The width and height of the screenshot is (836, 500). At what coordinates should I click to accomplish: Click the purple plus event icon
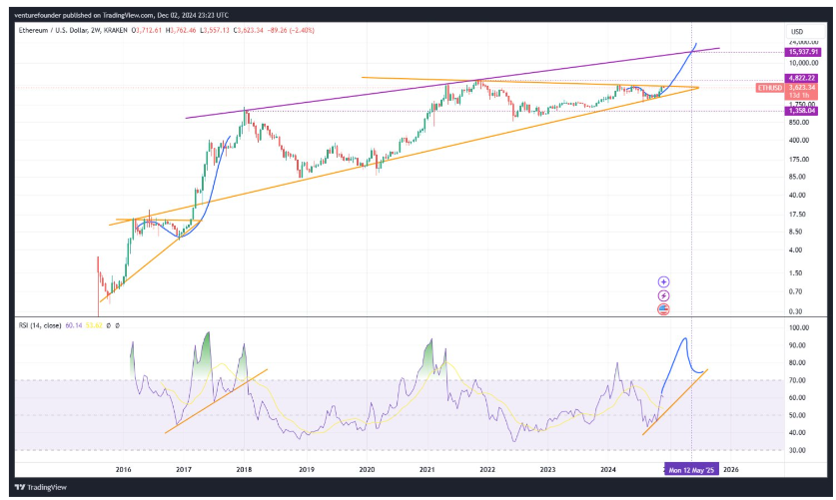coord(663,282)
